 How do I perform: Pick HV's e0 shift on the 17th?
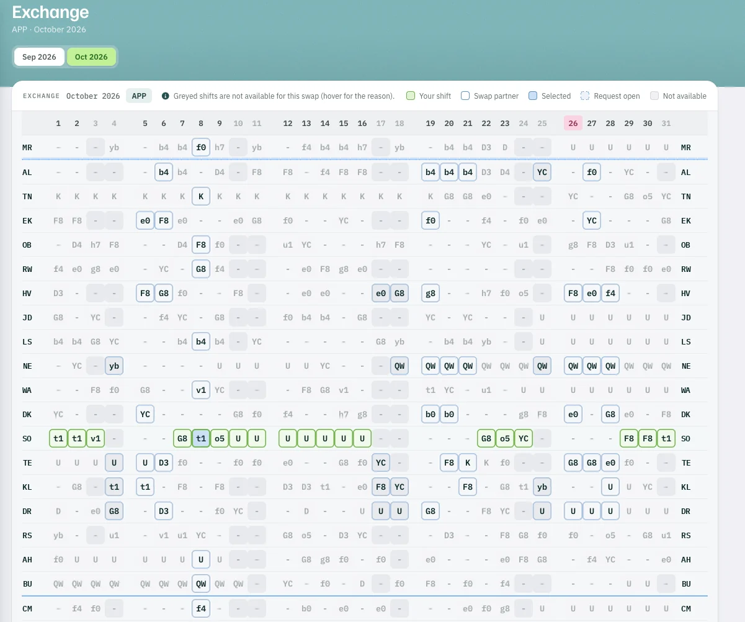tap(381, 293)
